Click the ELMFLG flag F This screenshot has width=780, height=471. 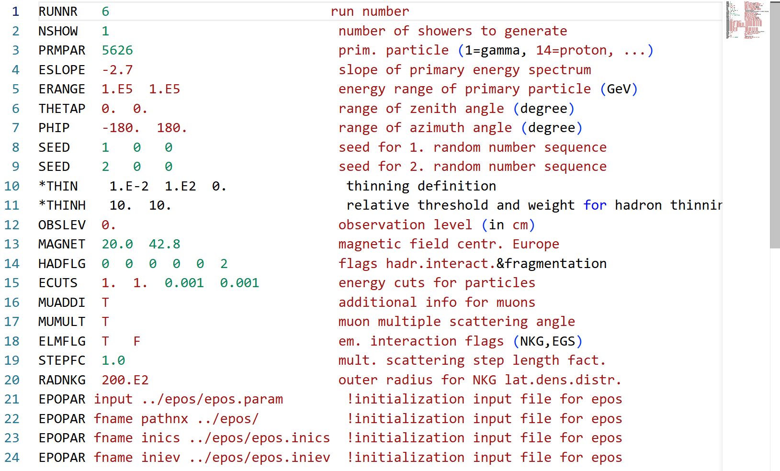pyautogui.click(x=137, y=341)
